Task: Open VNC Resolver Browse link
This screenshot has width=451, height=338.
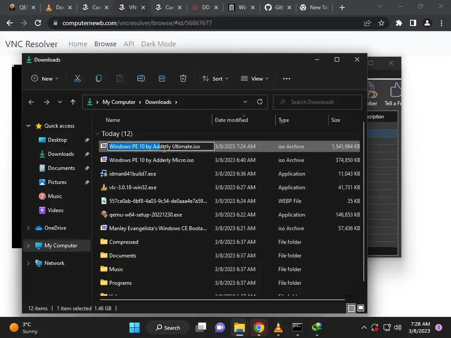Action: pyautogui.click(x=105, y=44)
